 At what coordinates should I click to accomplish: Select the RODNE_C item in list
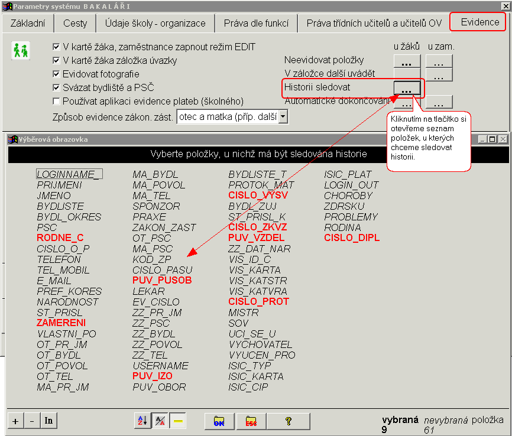[x=60, y=237]
